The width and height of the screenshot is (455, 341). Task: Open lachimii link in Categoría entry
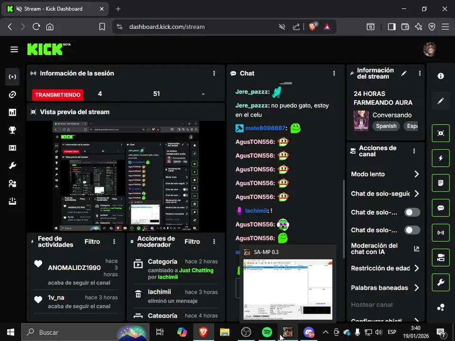click(168, 277)
